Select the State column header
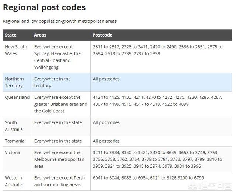236x194 pixels. (11, 35)
